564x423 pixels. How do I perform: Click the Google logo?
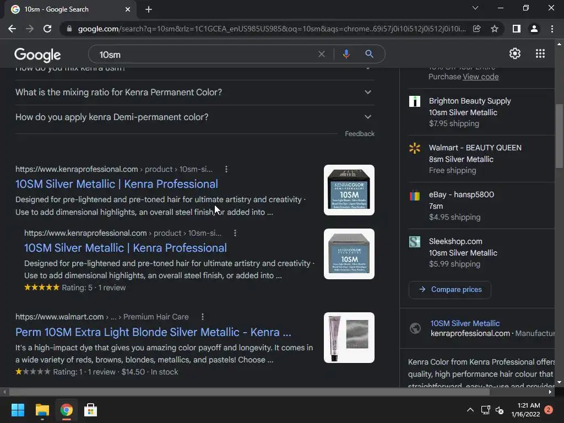[37, 55]
